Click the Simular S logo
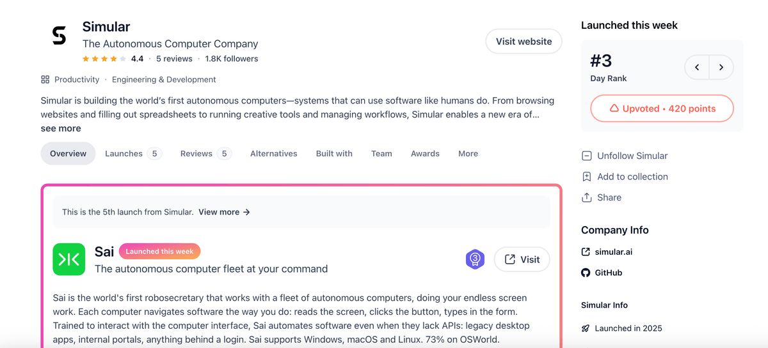 [59, 36]
